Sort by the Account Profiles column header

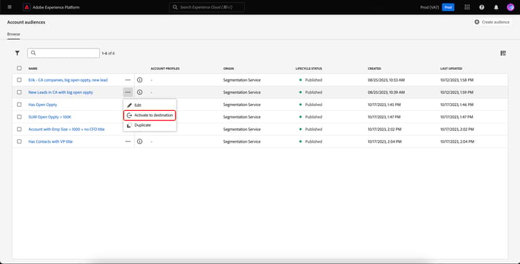165,69
